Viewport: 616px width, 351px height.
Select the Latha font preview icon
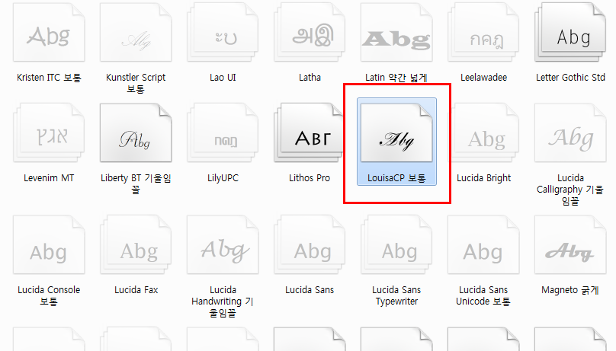coord(310,32)
